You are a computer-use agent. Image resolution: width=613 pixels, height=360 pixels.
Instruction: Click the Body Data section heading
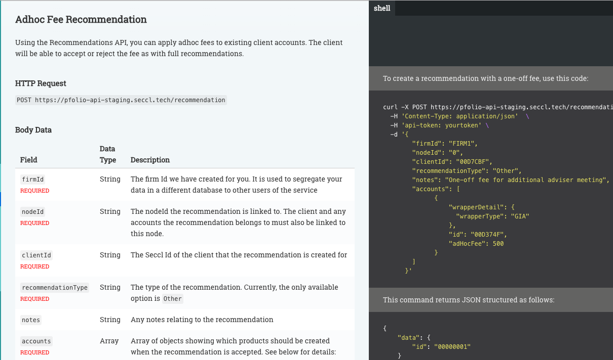coord(33,130)
